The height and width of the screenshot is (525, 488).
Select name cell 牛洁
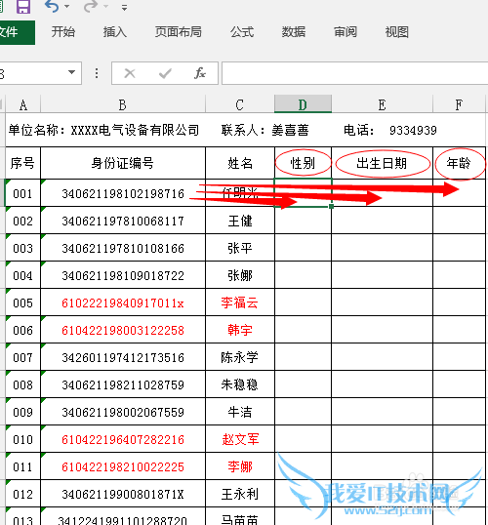point(240,412)
